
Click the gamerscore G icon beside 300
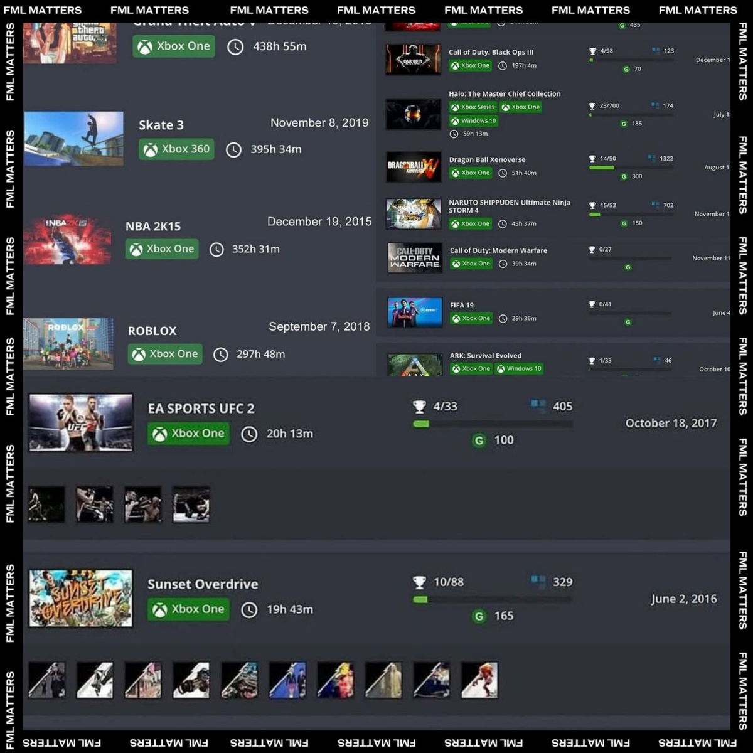(x=624, y=177)
